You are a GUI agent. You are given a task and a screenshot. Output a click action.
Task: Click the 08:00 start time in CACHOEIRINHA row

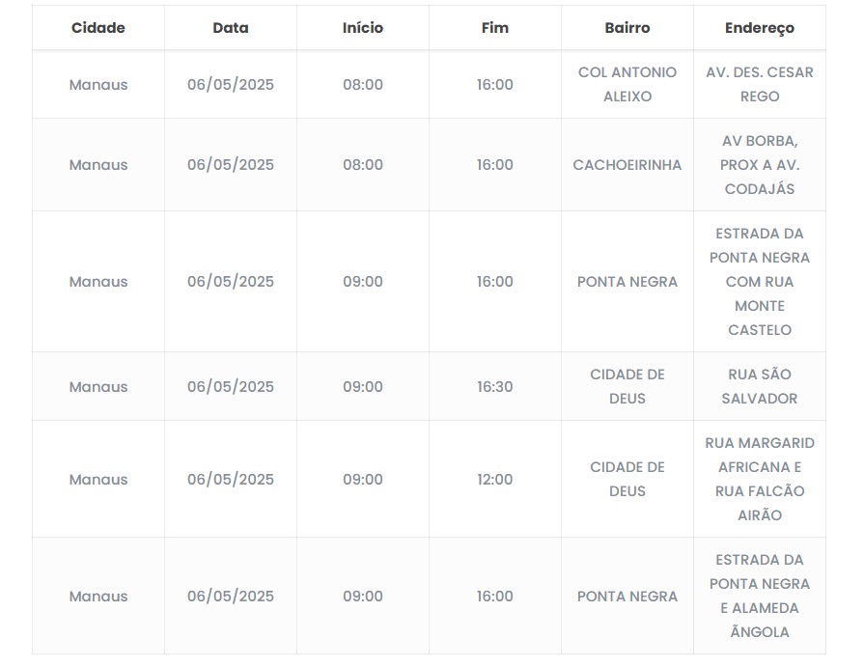pyautogui.click(x=363, y=165)
